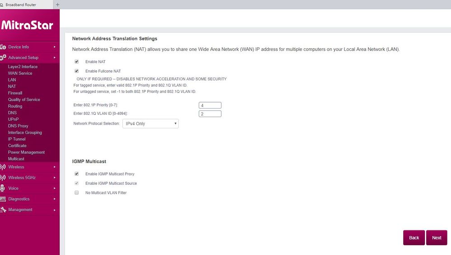Click the Device Info sidebar icon
The image size is (451, 255).
coord(3,47)
